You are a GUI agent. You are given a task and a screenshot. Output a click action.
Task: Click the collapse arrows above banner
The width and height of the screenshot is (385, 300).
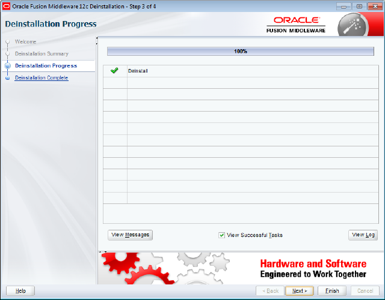click(x=103, y=251)
